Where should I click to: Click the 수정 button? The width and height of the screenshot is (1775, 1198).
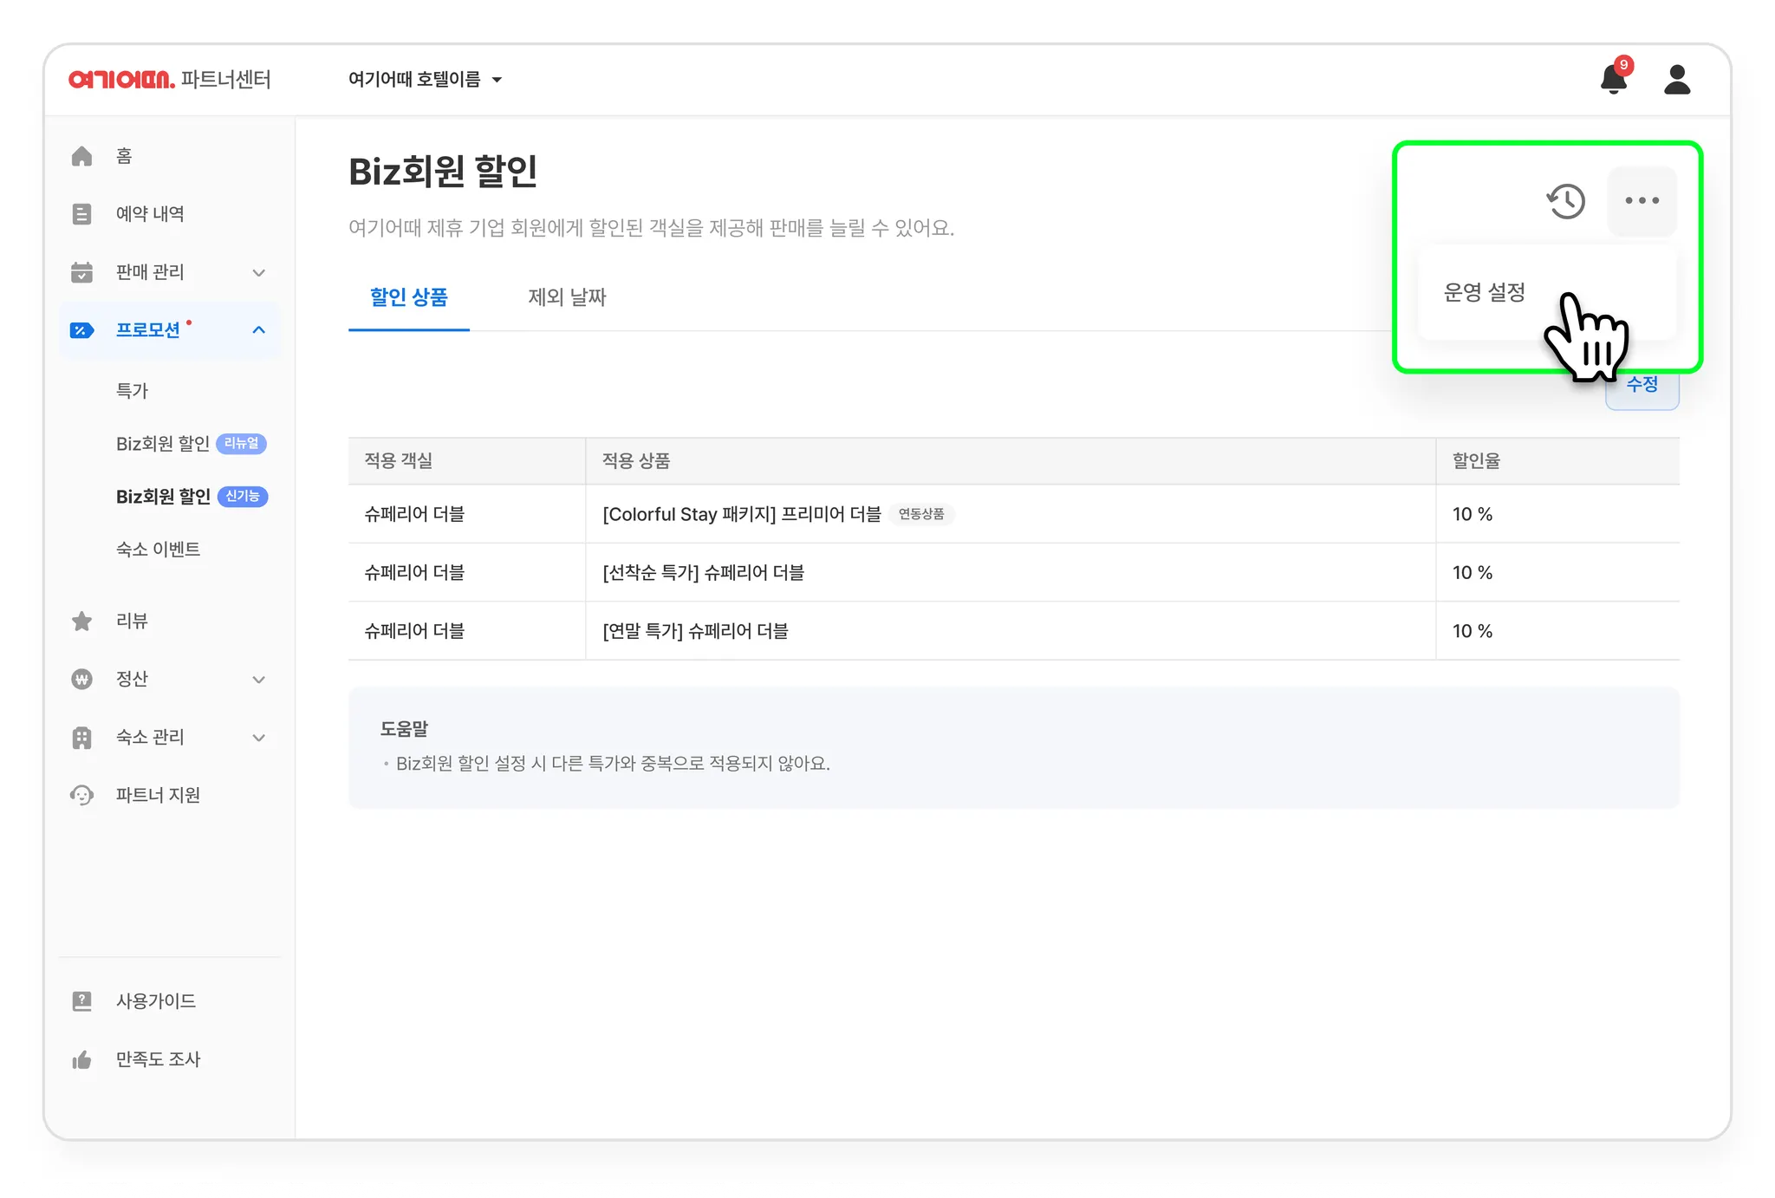tap(1642, 388)
